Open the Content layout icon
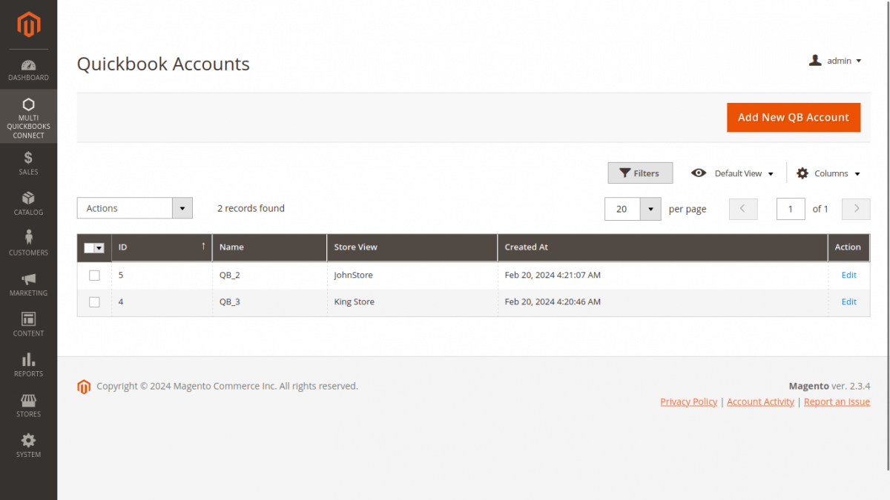Screen dimensions: 890x500 (x=28, y=319)
